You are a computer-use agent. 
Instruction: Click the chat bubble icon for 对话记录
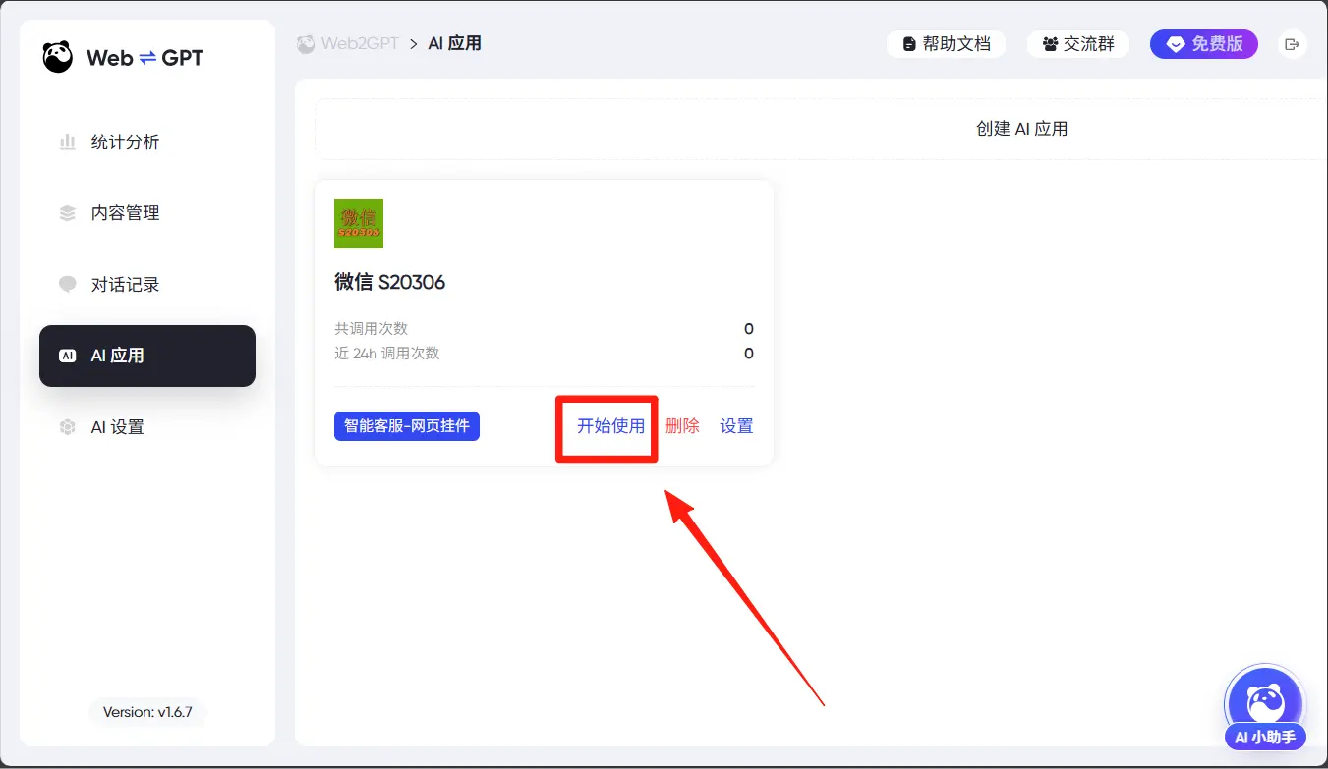pos(68,285)
